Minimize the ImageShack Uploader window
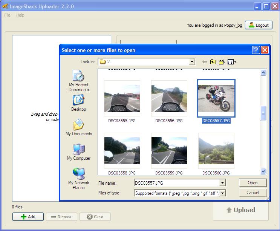The width and height of the screenshot is (280, 231). [x=257, y=6]
